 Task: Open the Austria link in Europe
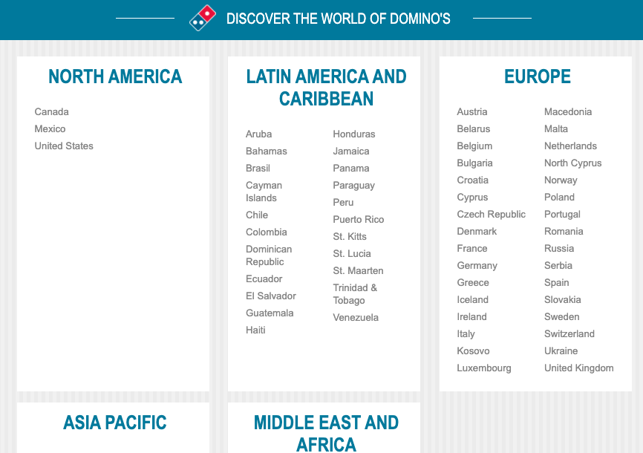472,111
